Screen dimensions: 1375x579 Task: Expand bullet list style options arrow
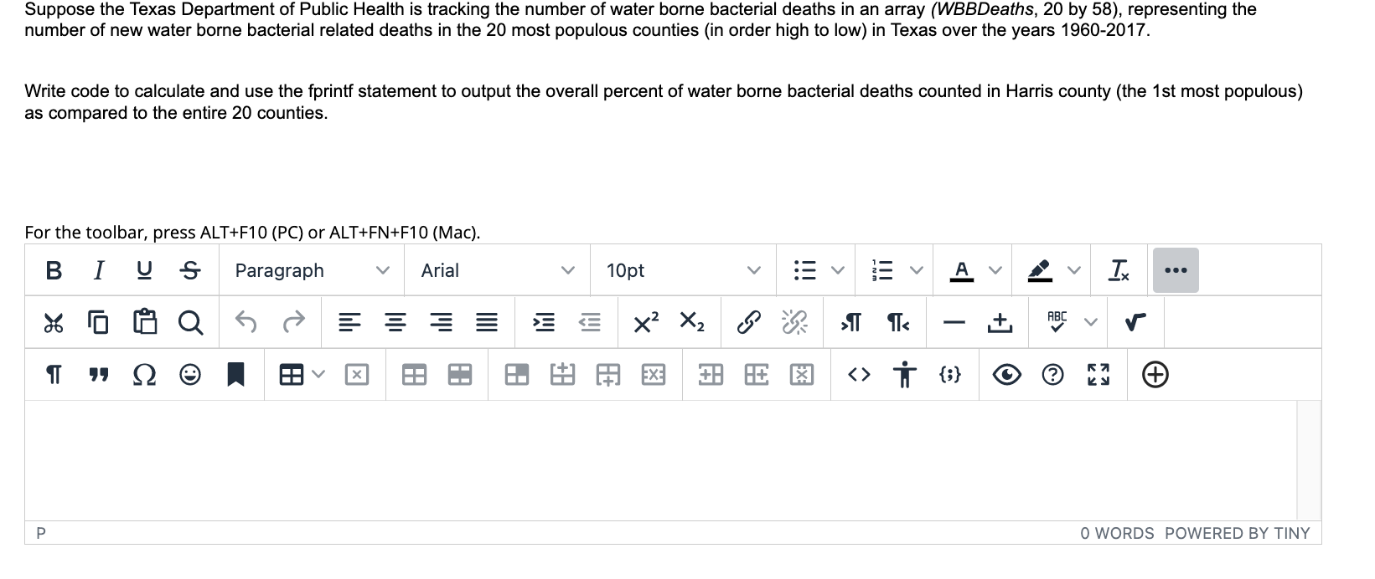[x=836, y=270]
